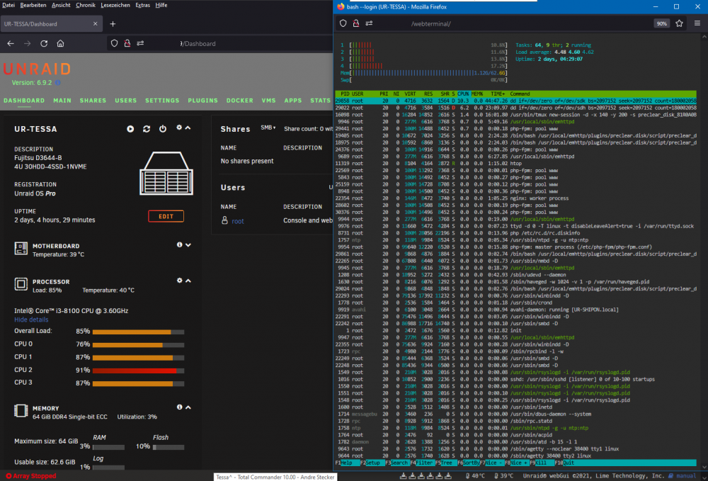Switch to the SHARES tab
The width and height of the screenshot is (708, 481).
click(x=93, y=101)
